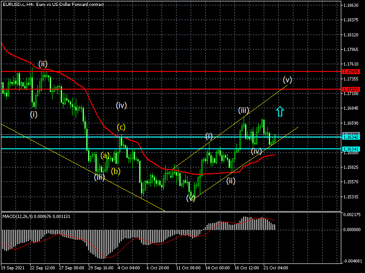Click the 1.16080 price scale value
Image resolution: width=365 pixels, height=273 pixels.
[351, 153]
